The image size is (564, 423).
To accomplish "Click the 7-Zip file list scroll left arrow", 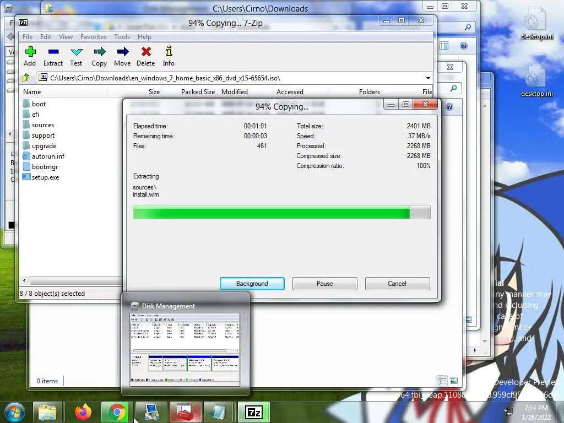I will [x=24, y=280].
